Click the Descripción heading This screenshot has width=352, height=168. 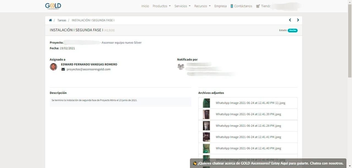(x=58, y=93)
